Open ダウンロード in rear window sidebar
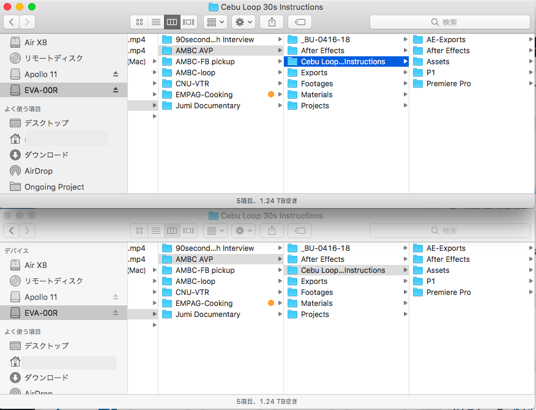Image resolution: width=536 pixels, height=410 pixels. click(x=64, y=378)
